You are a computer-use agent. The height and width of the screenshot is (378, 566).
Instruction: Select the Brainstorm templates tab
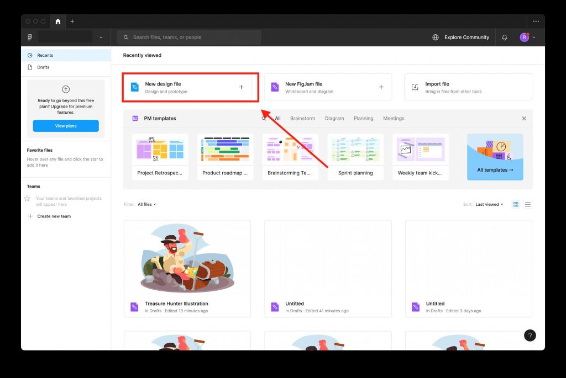point(302,119)
